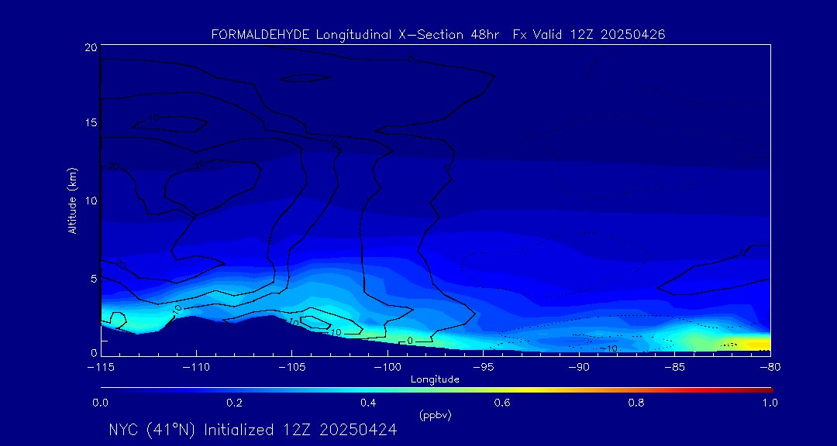Viewport: 837px width, 446px height.
Task: Click the 'Fx Valid 12Z 20250426' text
Action: (589, 35)
